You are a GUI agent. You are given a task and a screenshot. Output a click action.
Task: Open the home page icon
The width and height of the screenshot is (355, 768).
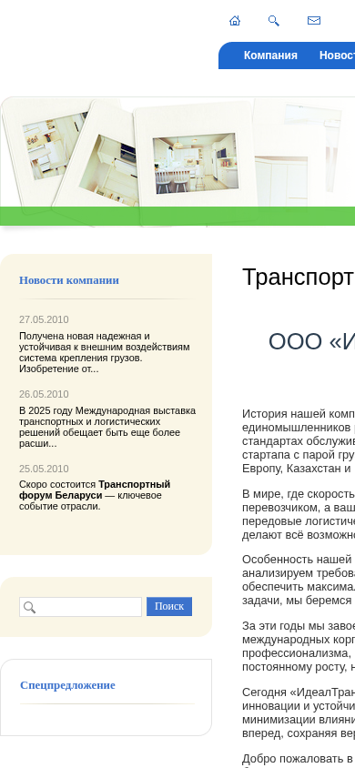[x=235, y=21]
